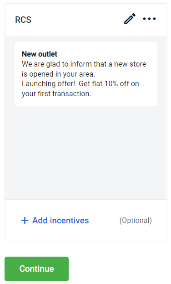
Task: Open the three-dot more options menu
Action: tap(149, 19)
